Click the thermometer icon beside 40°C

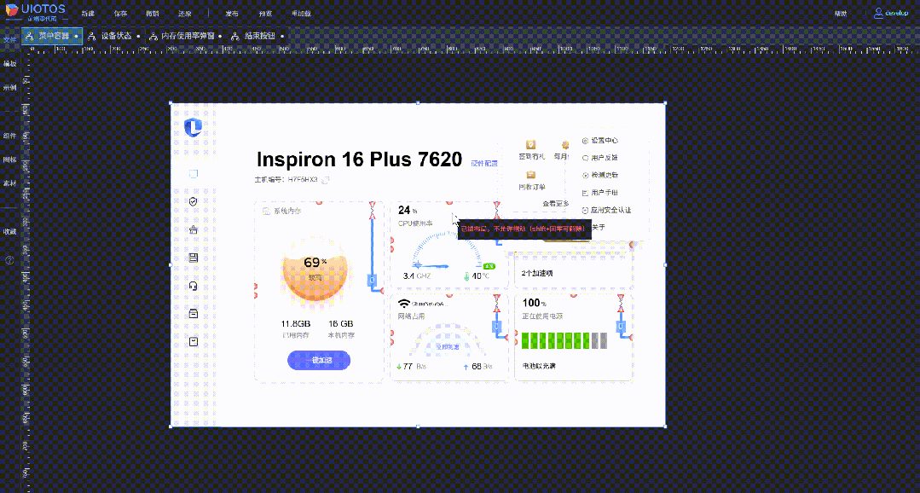click(x=467, y=275)
